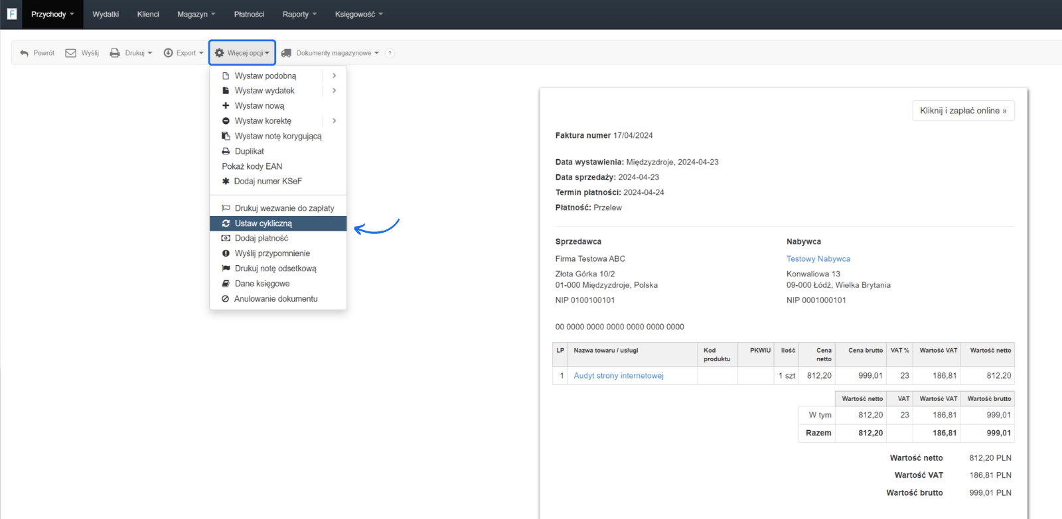Expand the Wystaw korektę submenu arrow
The image size is (1062, 519).
point(334,121)
